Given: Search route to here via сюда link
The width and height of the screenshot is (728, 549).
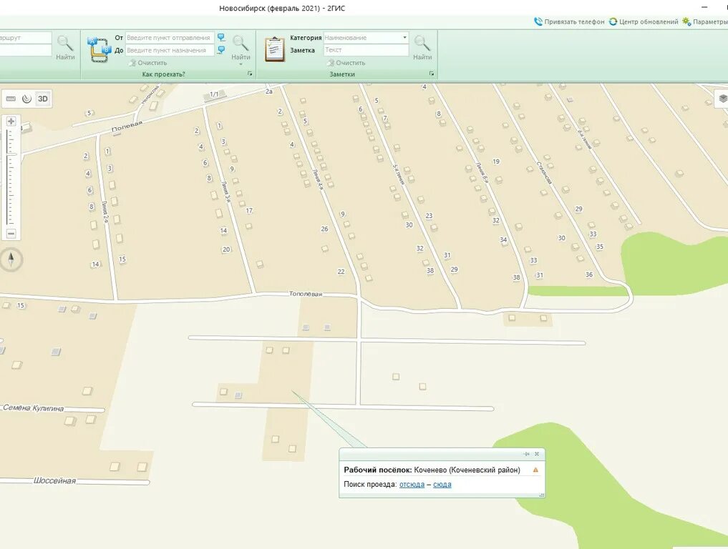Looking at the screenshot, I should 442,484.
